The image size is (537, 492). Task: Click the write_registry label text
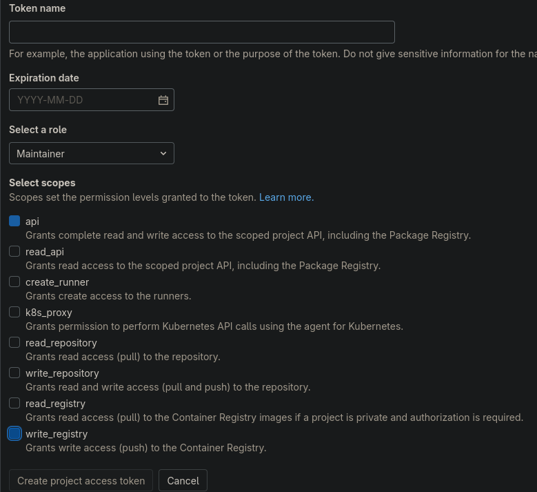coord(57,434)
